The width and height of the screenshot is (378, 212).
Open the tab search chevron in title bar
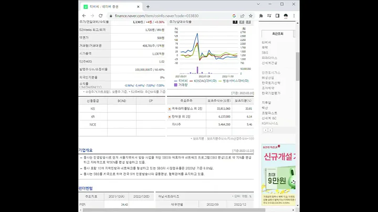click(x=258, y=4)
